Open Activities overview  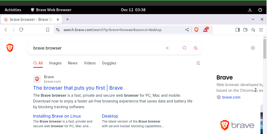13,10
